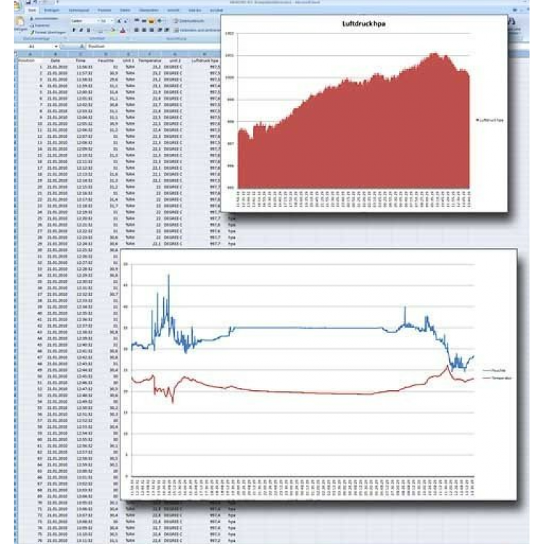Click Verbinden und zentrieren
544x544 pixels.
197,30
